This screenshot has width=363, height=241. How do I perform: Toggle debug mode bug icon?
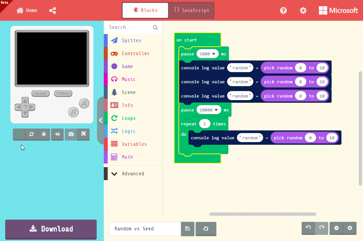(x=44, y=134)
